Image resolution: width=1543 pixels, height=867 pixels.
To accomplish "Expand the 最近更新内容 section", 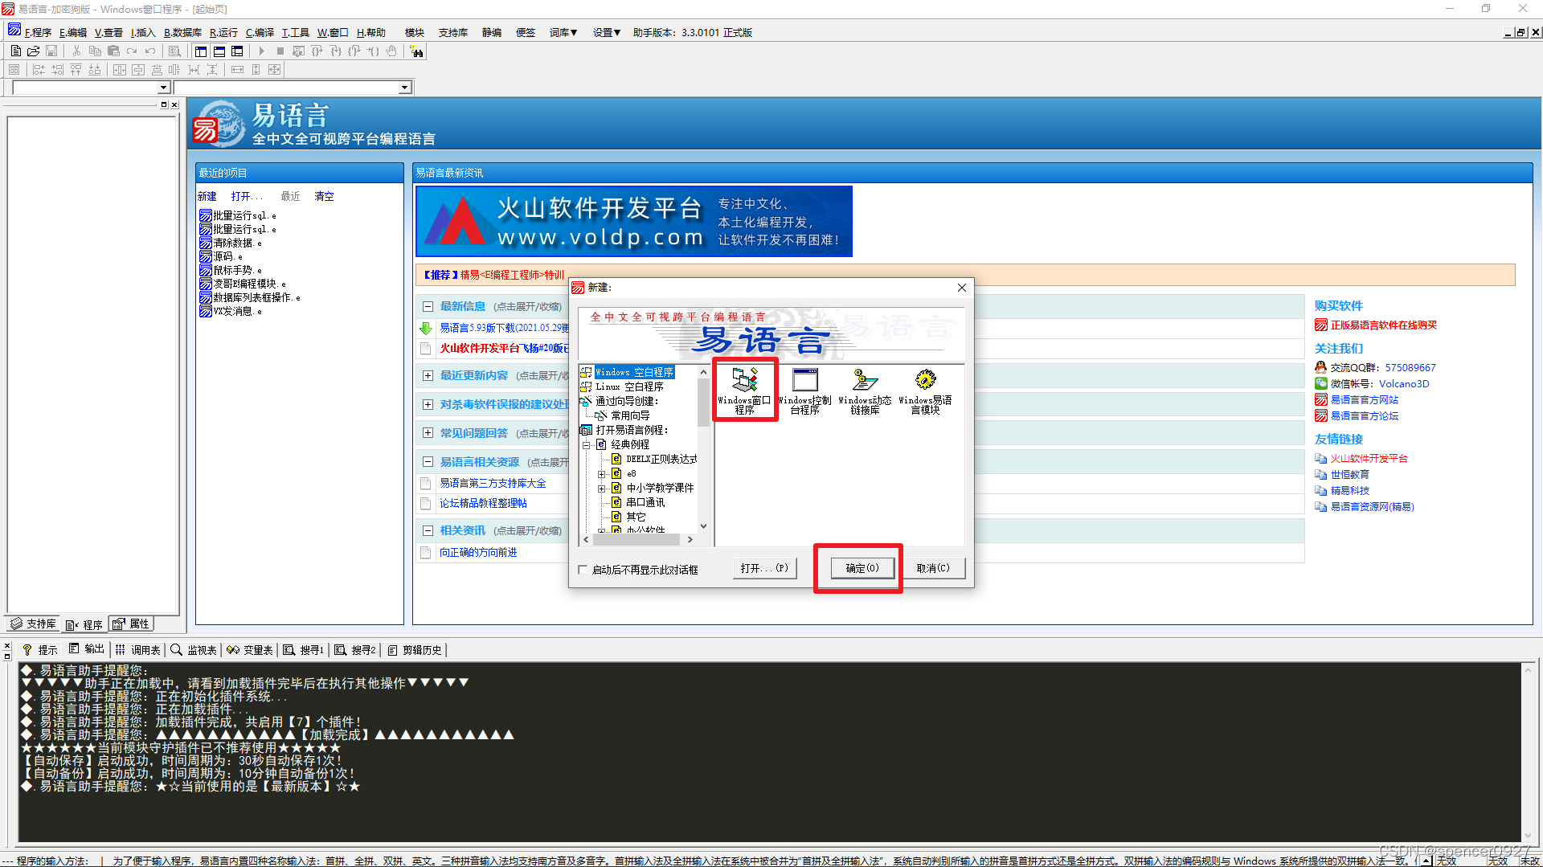I will tap(428, 375).
